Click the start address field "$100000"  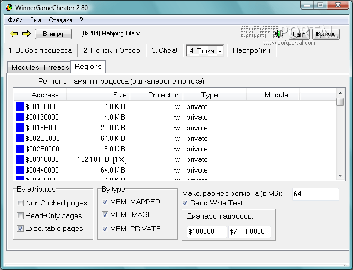(x=207, y=231)
